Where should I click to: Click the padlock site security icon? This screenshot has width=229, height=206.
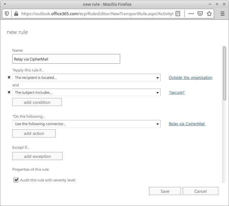16,14
